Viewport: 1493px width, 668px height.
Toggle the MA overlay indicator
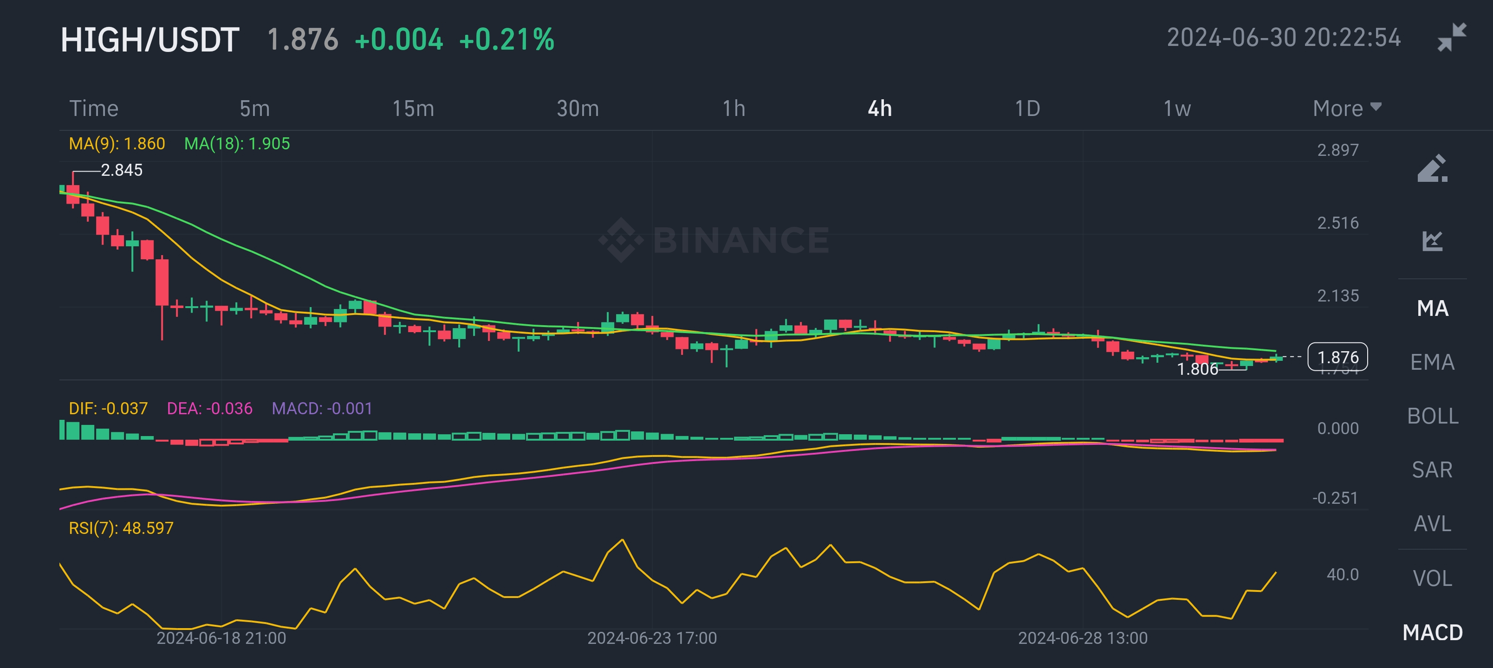(x=1432, y=308)
